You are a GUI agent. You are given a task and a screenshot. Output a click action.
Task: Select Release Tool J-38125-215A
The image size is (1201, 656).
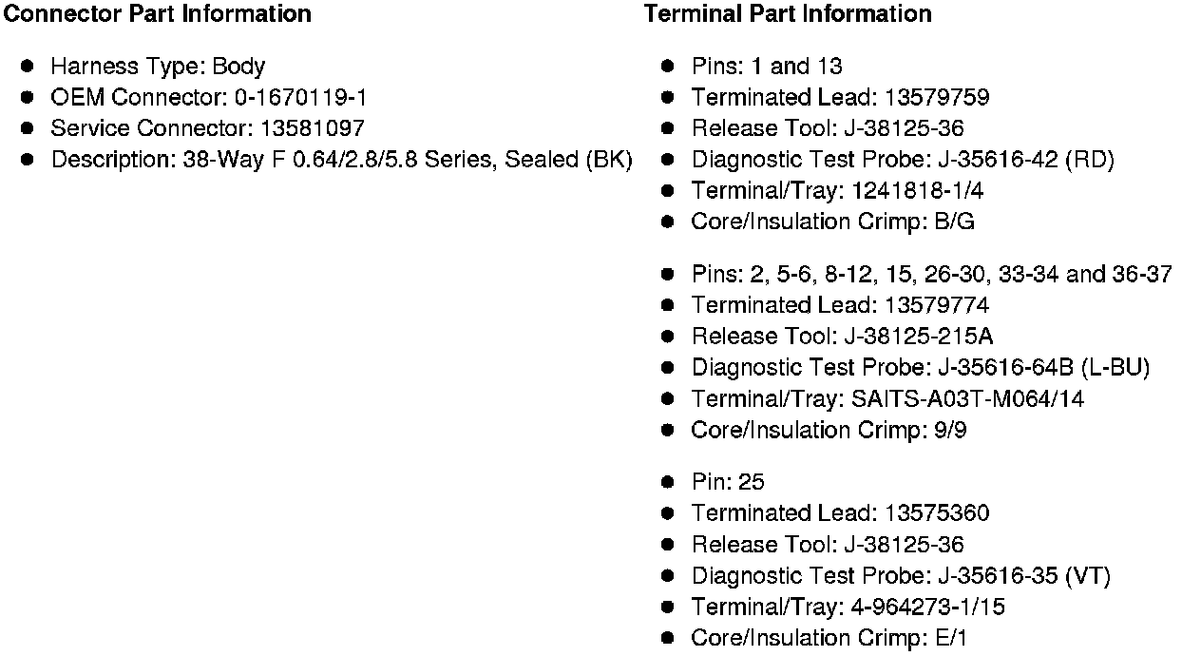842,337
